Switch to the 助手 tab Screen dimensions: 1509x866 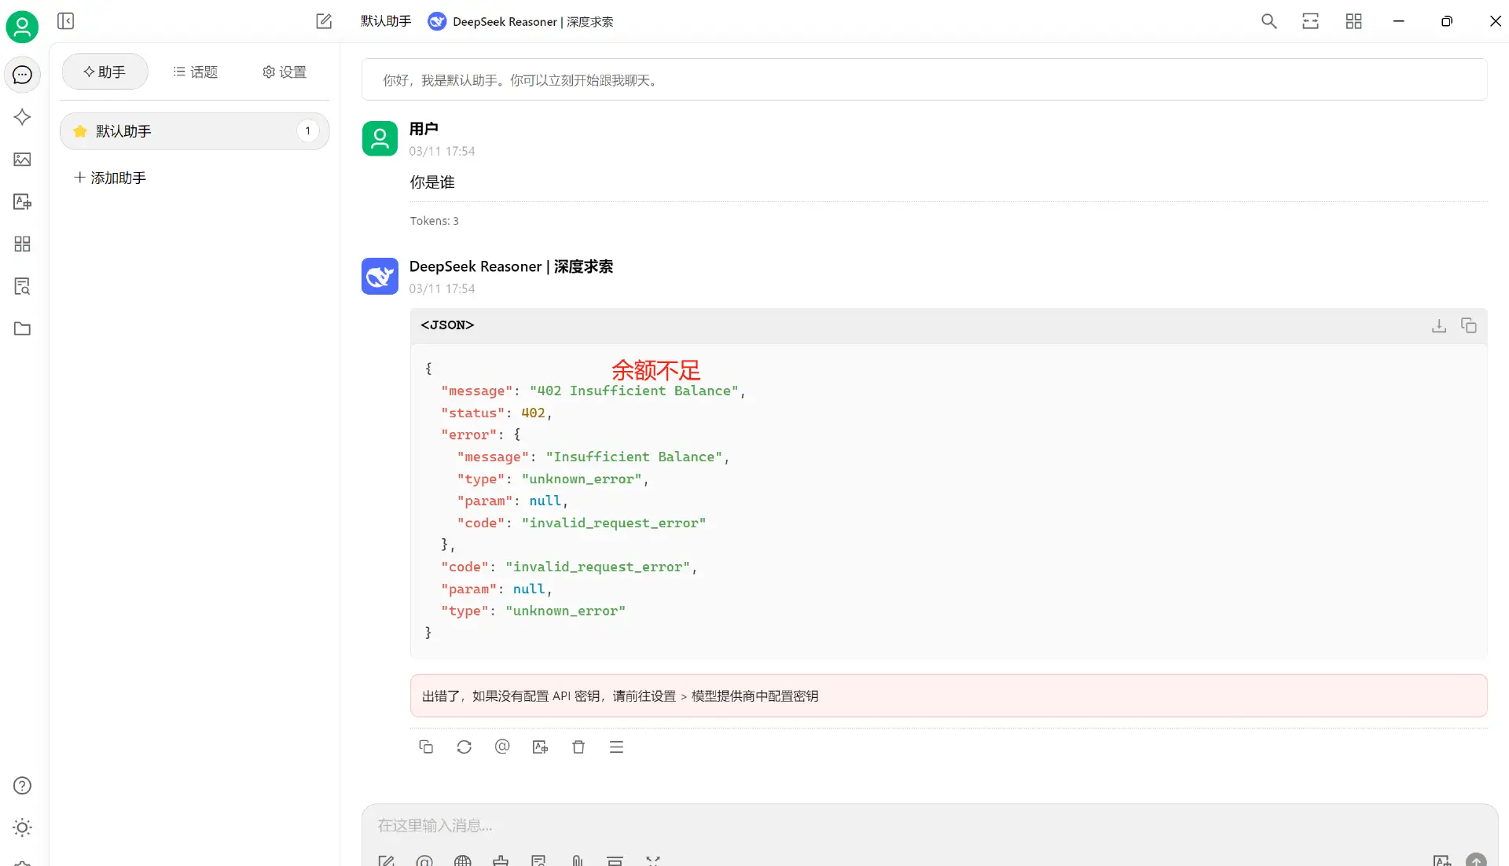105,72
